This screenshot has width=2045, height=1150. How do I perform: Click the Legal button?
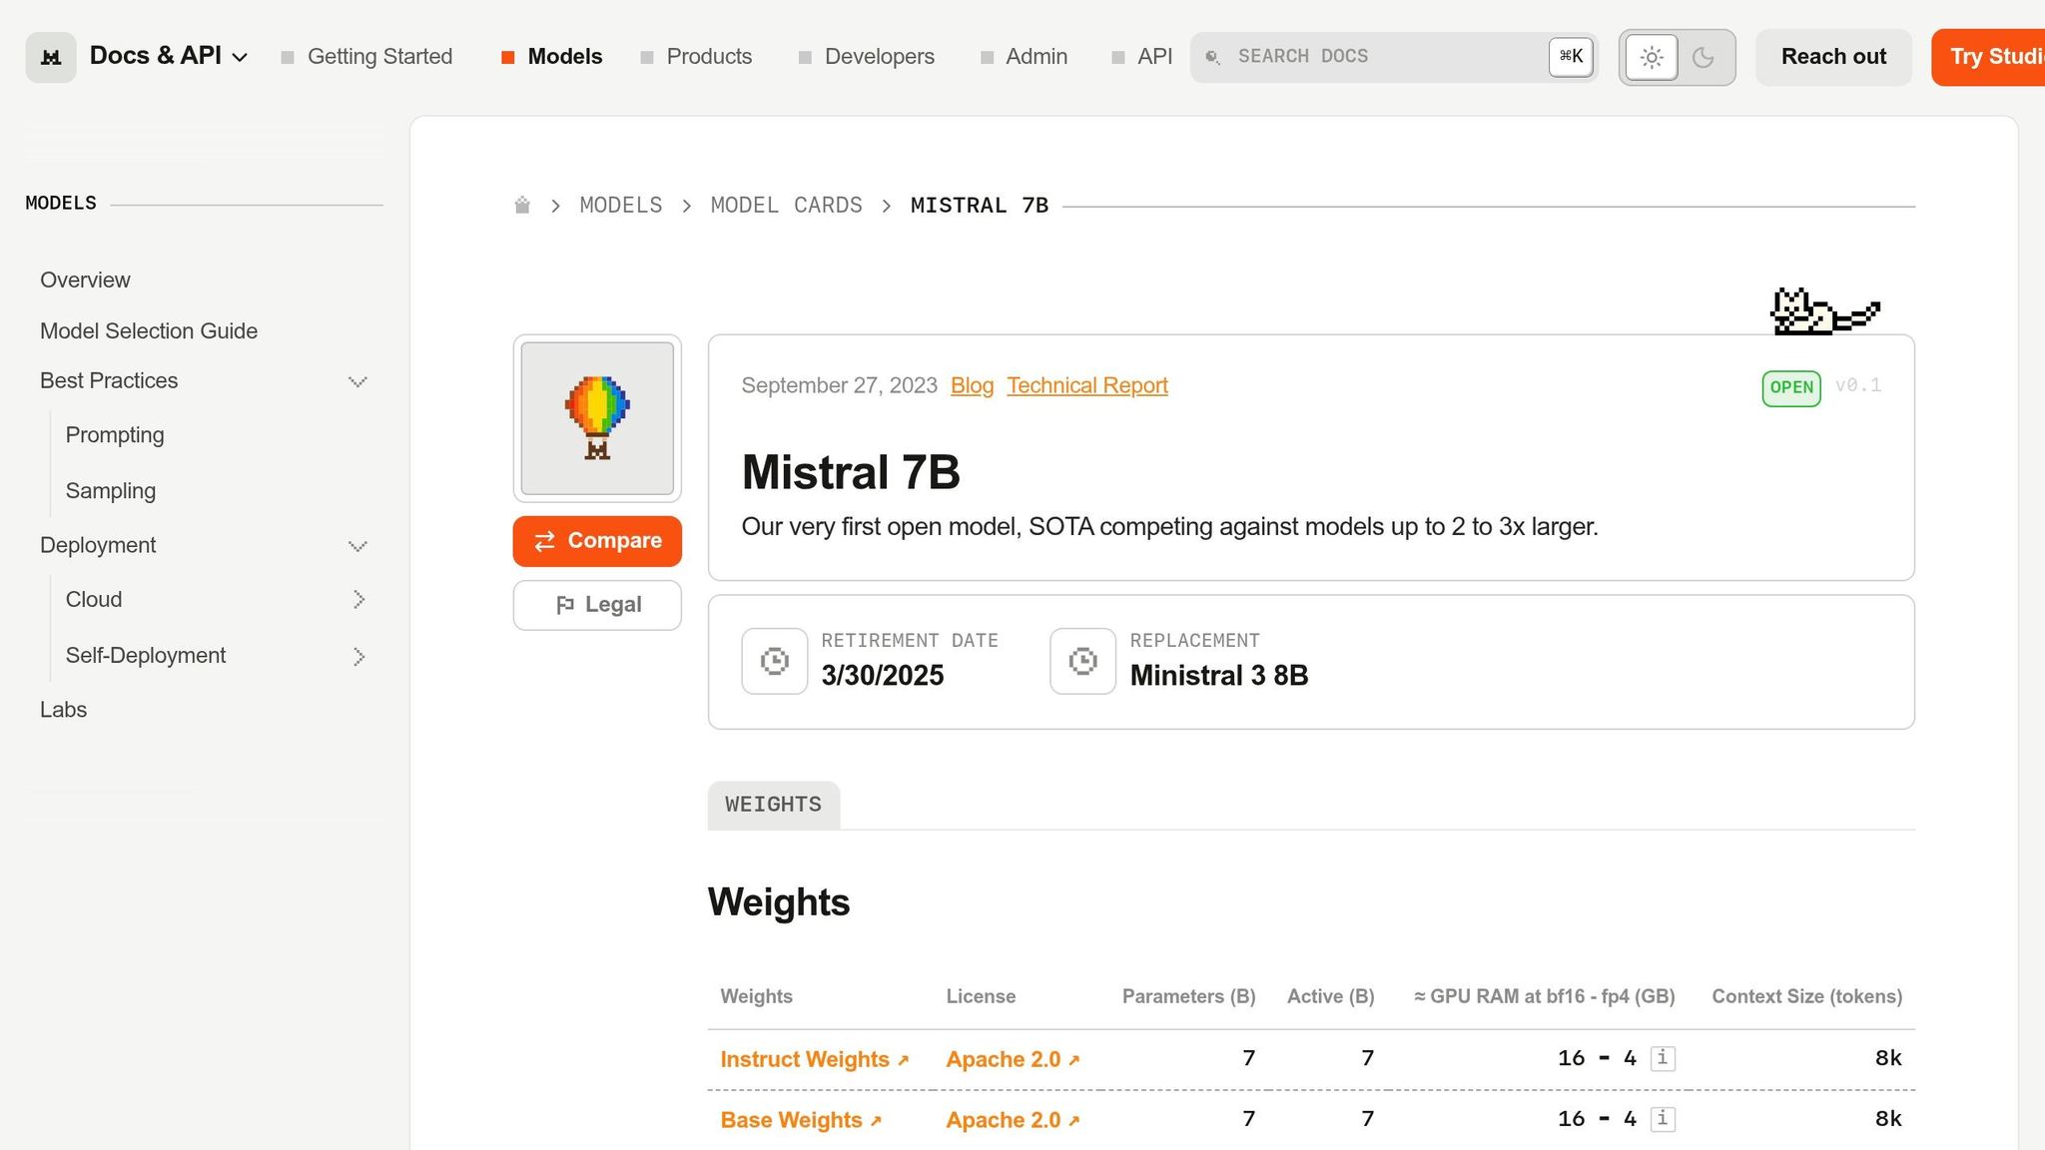click(597, 605)
